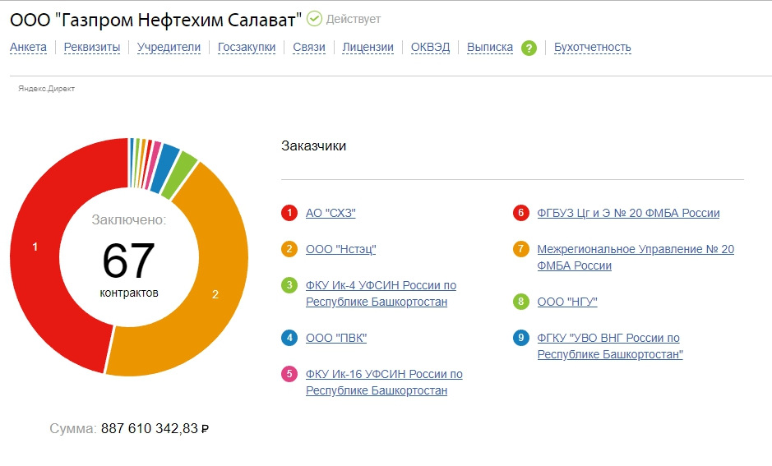Click orange legend marker number 7
The width and height of the screenshot is (772, 466).
tap(521, 249)
